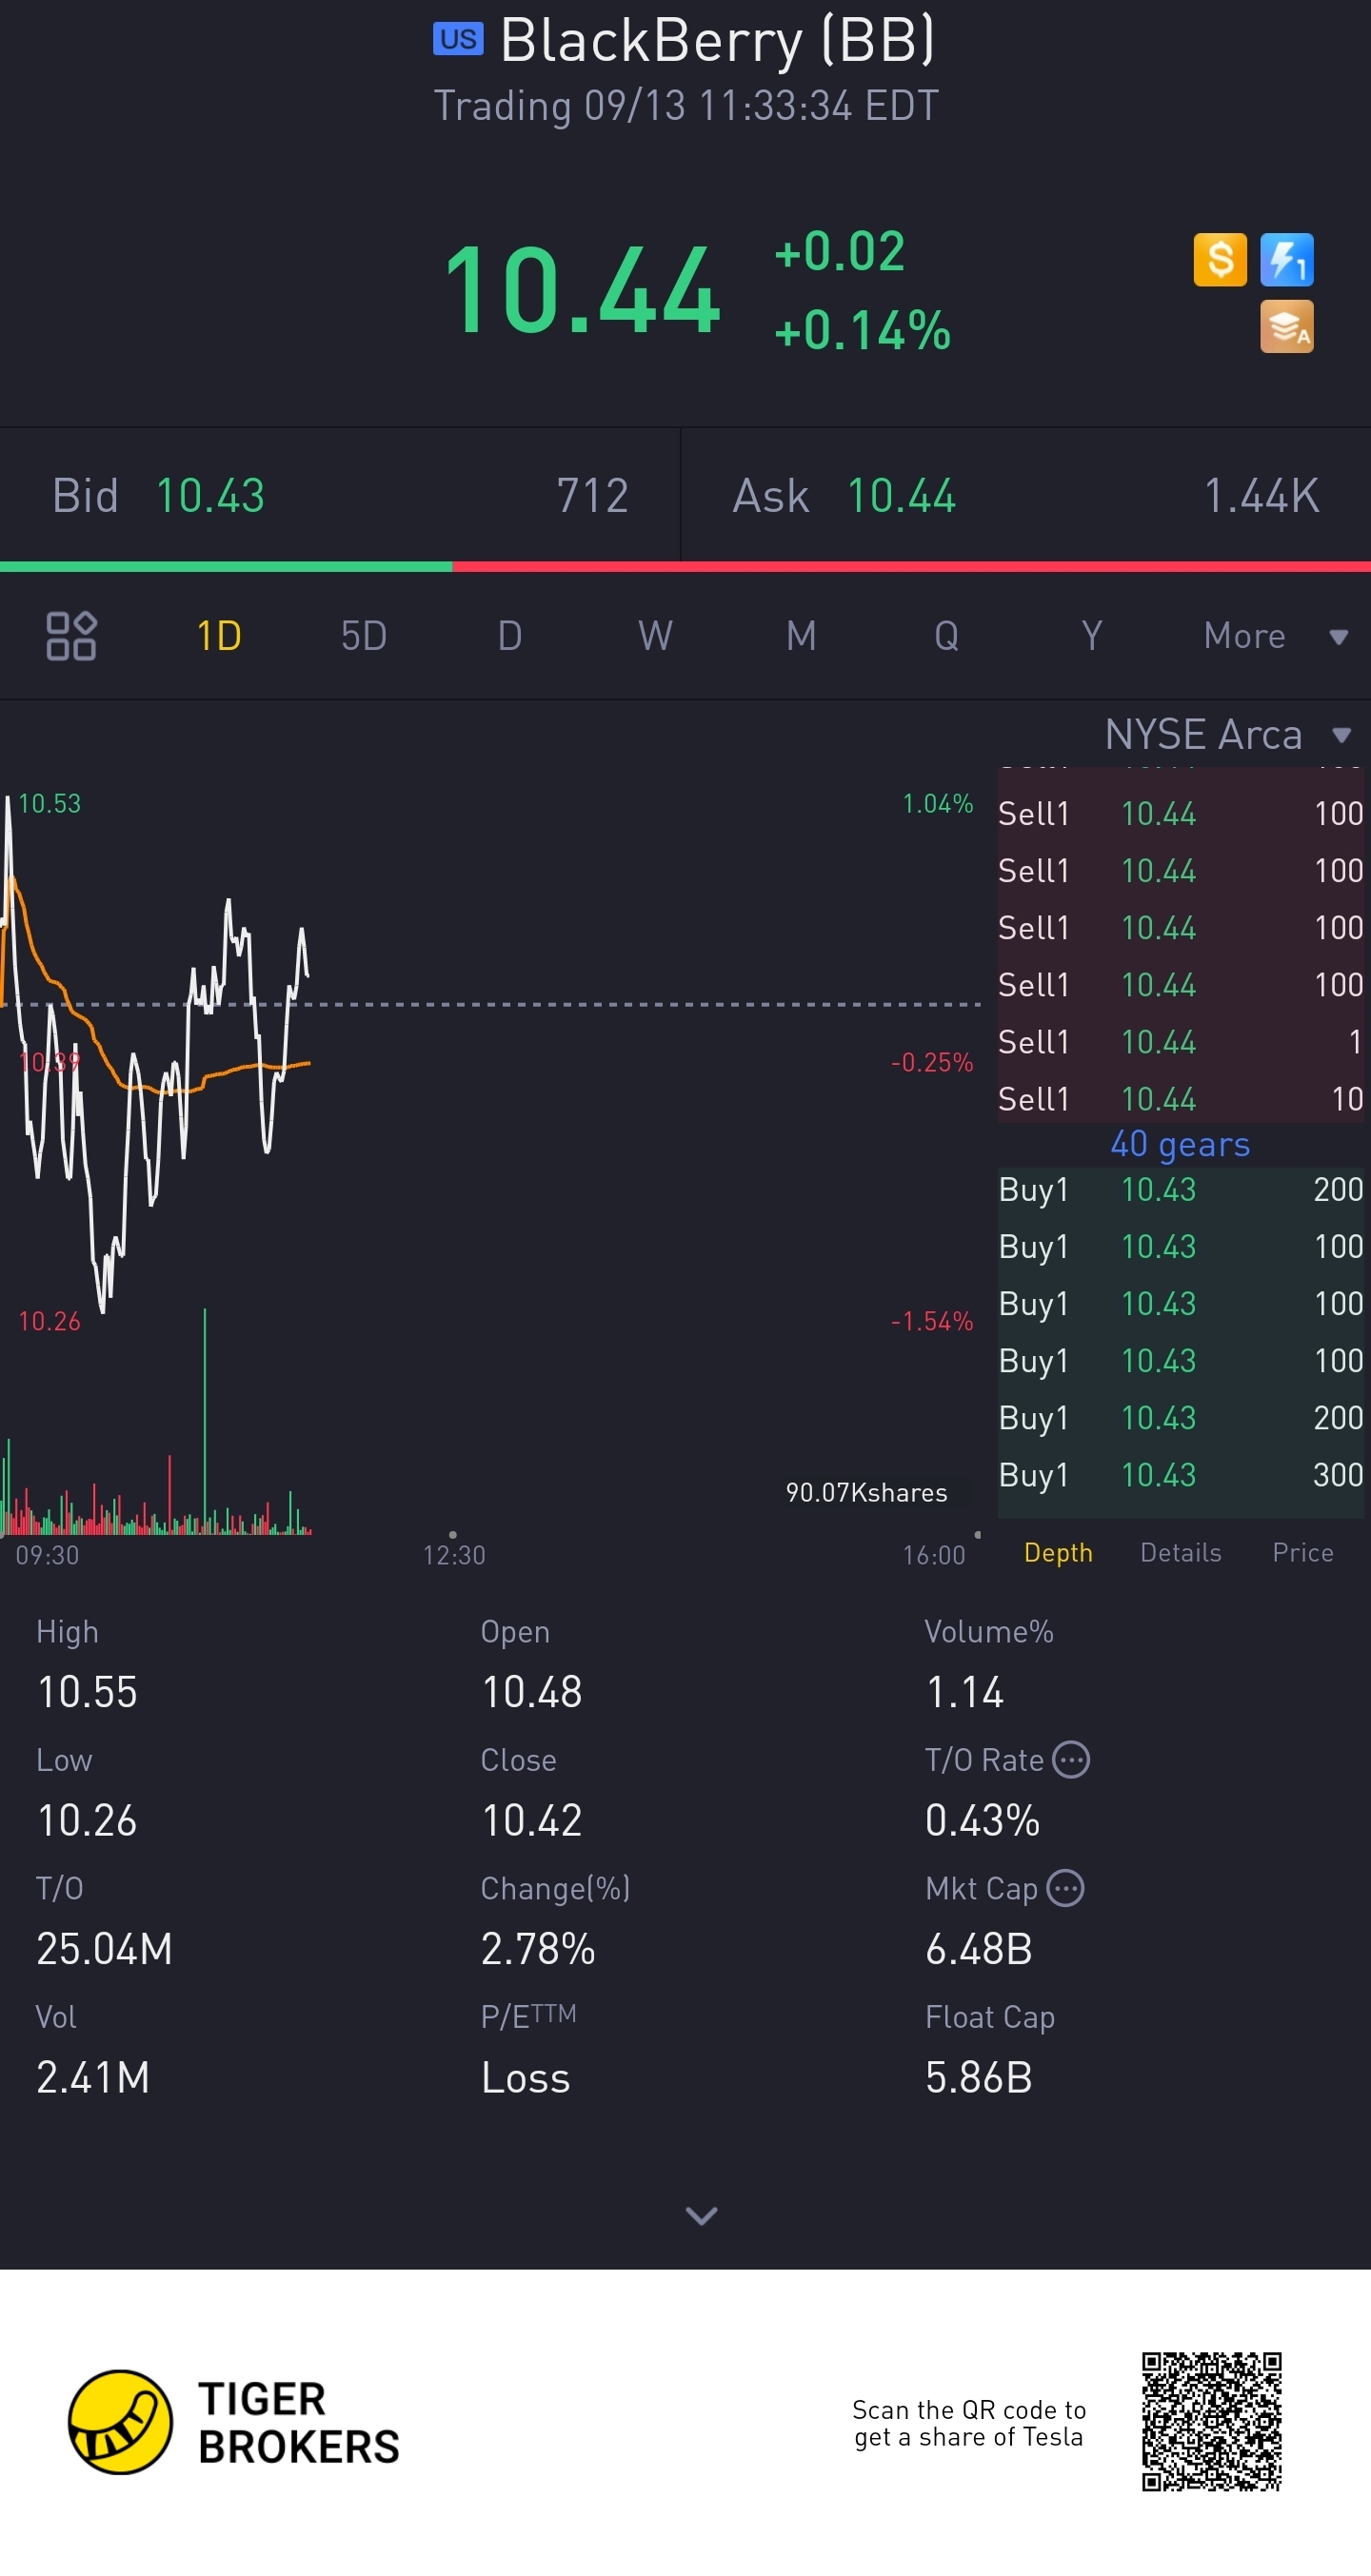Tap the Tesla share QR code
The width and height of the screenshot is (1371, 2576).
(1212, 2422)
